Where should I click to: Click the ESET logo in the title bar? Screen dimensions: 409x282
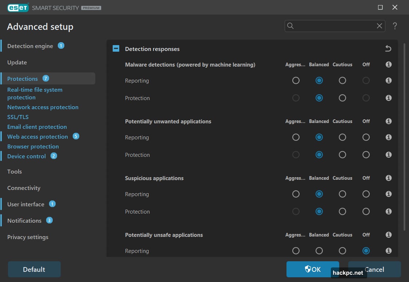coord(17,7)
